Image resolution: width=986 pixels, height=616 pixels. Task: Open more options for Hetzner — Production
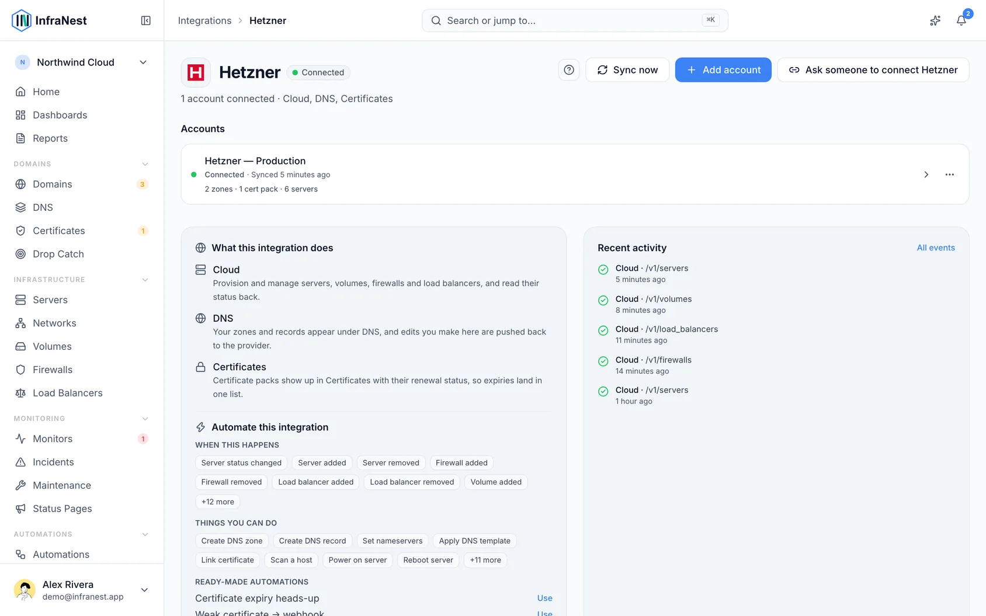click(x=950, y=175)
